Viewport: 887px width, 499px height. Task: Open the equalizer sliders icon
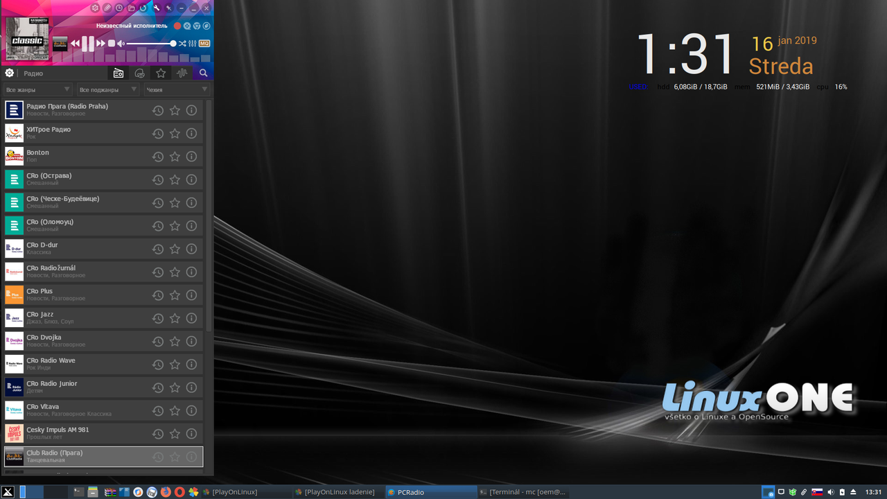193,44
